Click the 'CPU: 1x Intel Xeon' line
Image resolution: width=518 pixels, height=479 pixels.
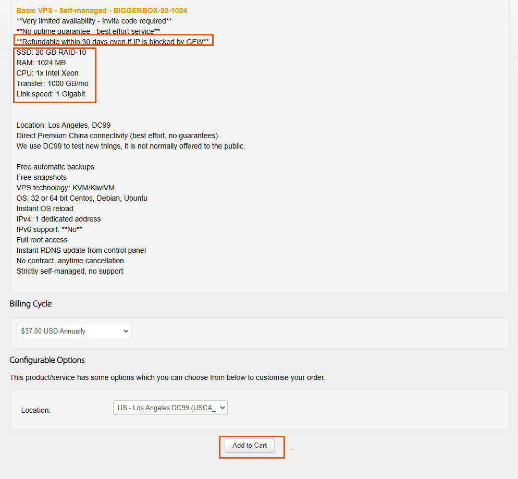point(47,73)
